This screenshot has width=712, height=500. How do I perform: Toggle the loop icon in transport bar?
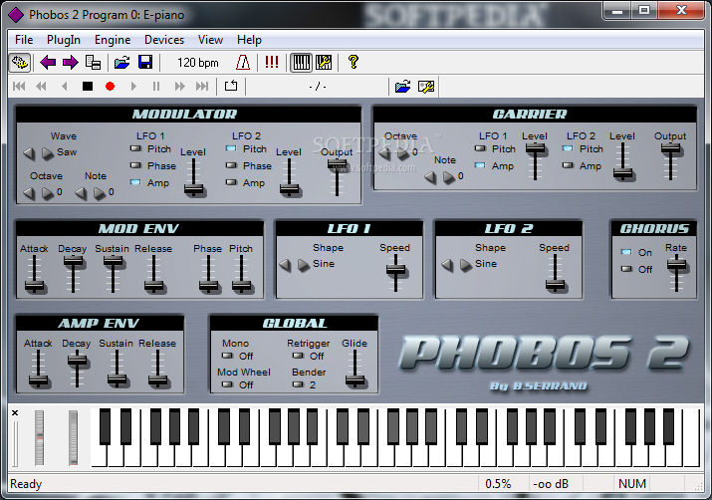[x=231, y=86]
